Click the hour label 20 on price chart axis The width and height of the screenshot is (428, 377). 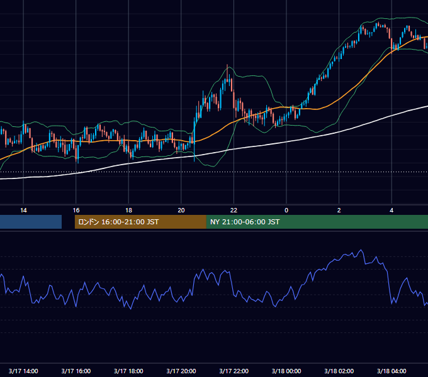pyautogui.click(x=181, y=210)
